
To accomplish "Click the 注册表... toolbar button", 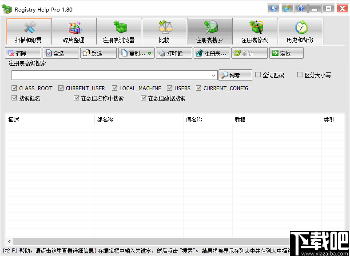I will [211, 53].
